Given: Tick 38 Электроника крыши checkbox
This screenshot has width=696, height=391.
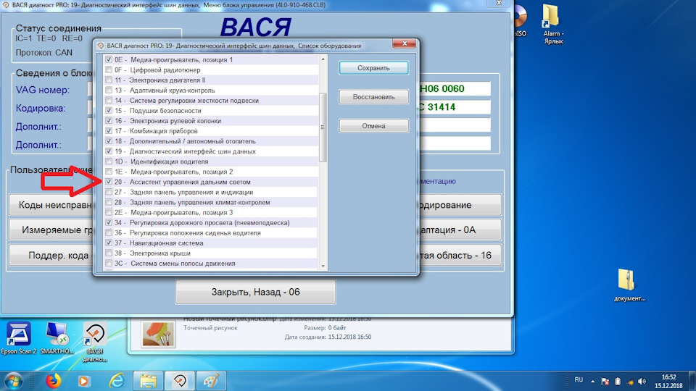Looking at the screenshot, I should tap(109, 253).
